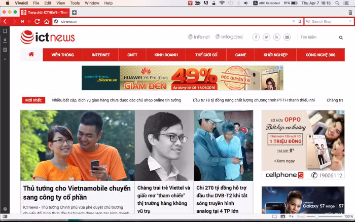Open a new tab with the plus button
This screenshot has height=222, width=355.
pos(74,13)
